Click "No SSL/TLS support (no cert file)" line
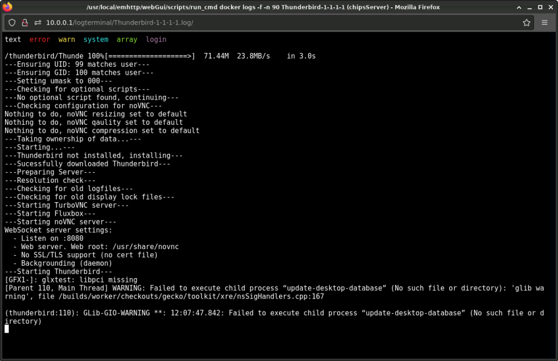This screenshot has height=361, width=558. [85, 255]
